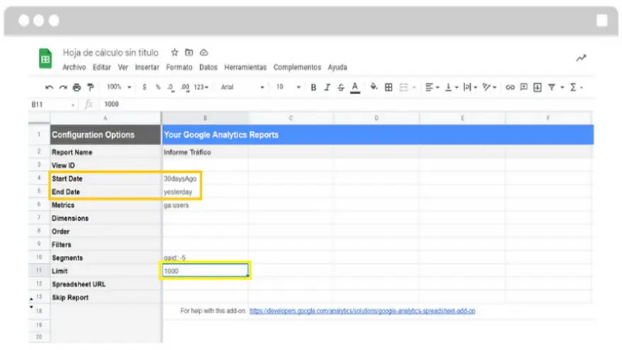Open text rotation dropdown
Image resolution: width=622 pixels, height=350 pixels.
(489, 87)
